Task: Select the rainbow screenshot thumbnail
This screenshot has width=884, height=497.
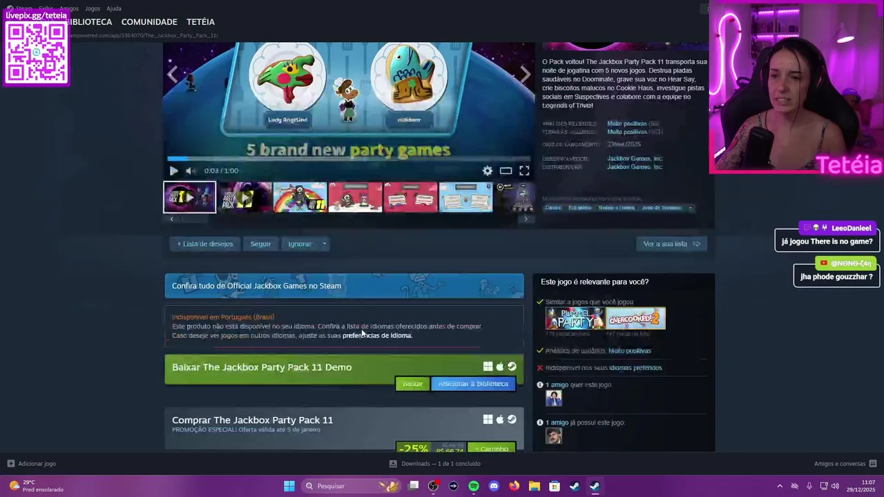Action: pos(300,197)
